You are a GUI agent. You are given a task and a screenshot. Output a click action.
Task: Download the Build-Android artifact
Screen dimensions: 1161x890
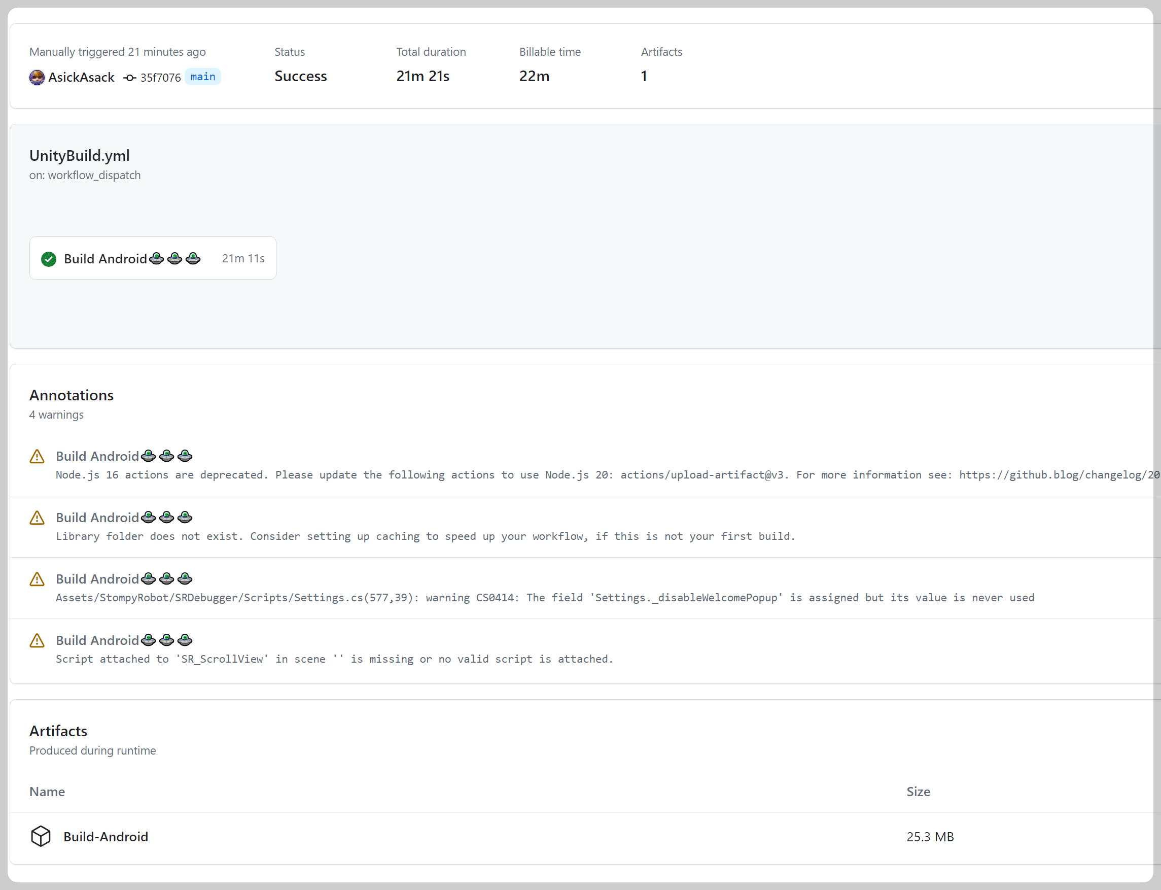pos(106,837)
